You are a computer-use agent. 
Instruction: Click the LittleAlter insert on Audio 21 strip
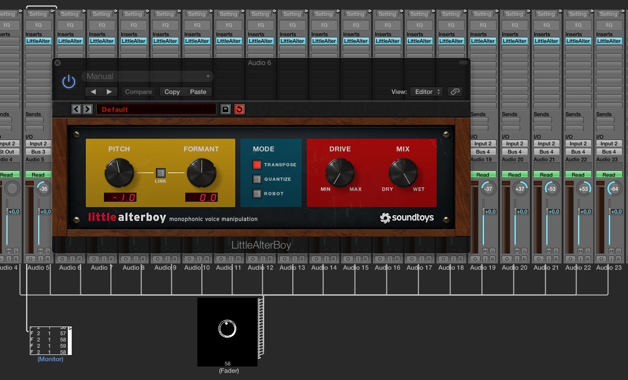(546, 41)
